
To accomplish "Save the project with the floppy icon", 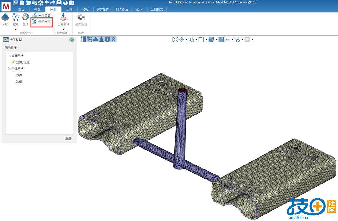I will coord(16,3).
